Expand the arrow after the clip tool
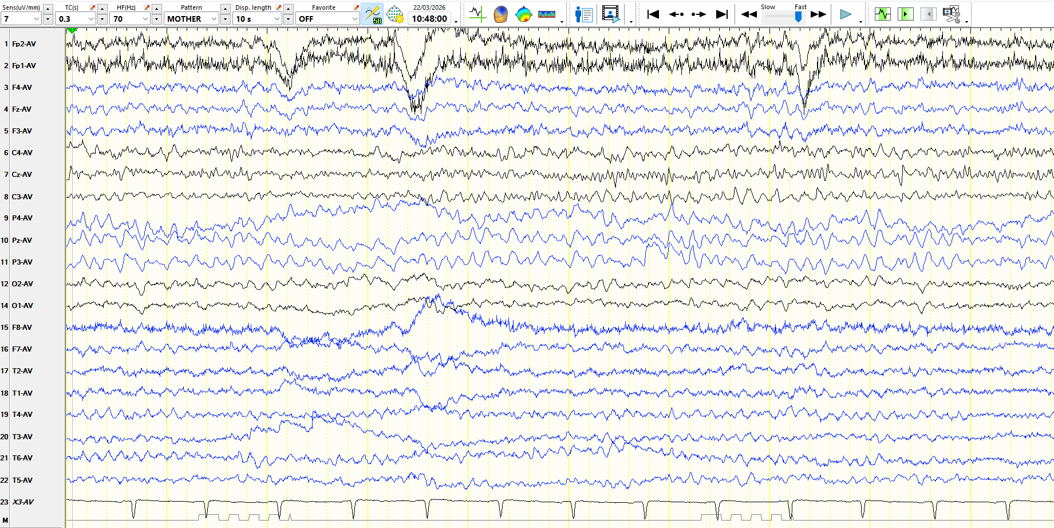1054x528 pixels. 967,22
